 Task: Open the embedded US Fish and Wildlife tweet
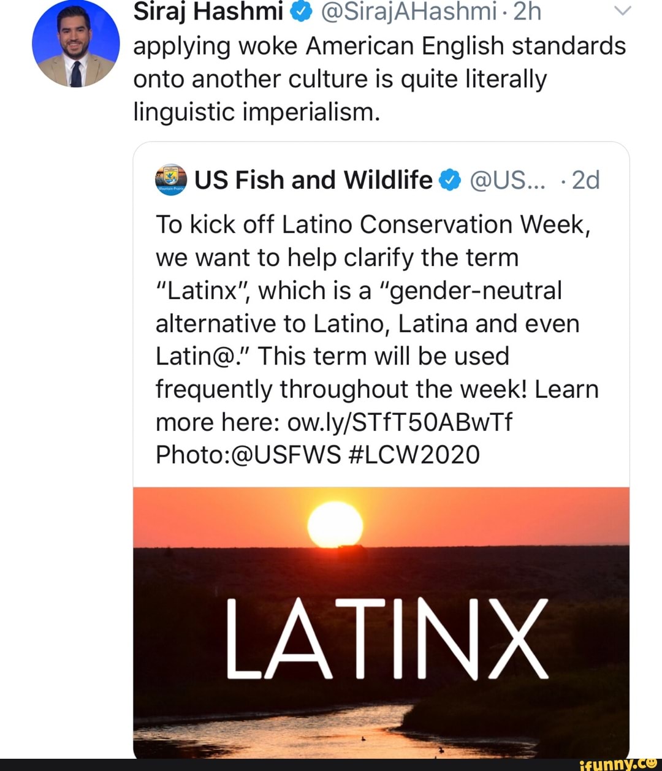[x=381, y=306]
